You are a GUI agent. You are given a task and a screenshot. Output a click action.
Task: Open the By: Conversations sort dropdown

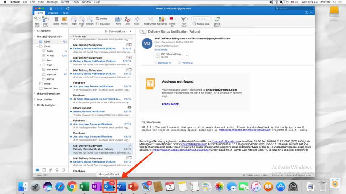click(x=116, y=31)
